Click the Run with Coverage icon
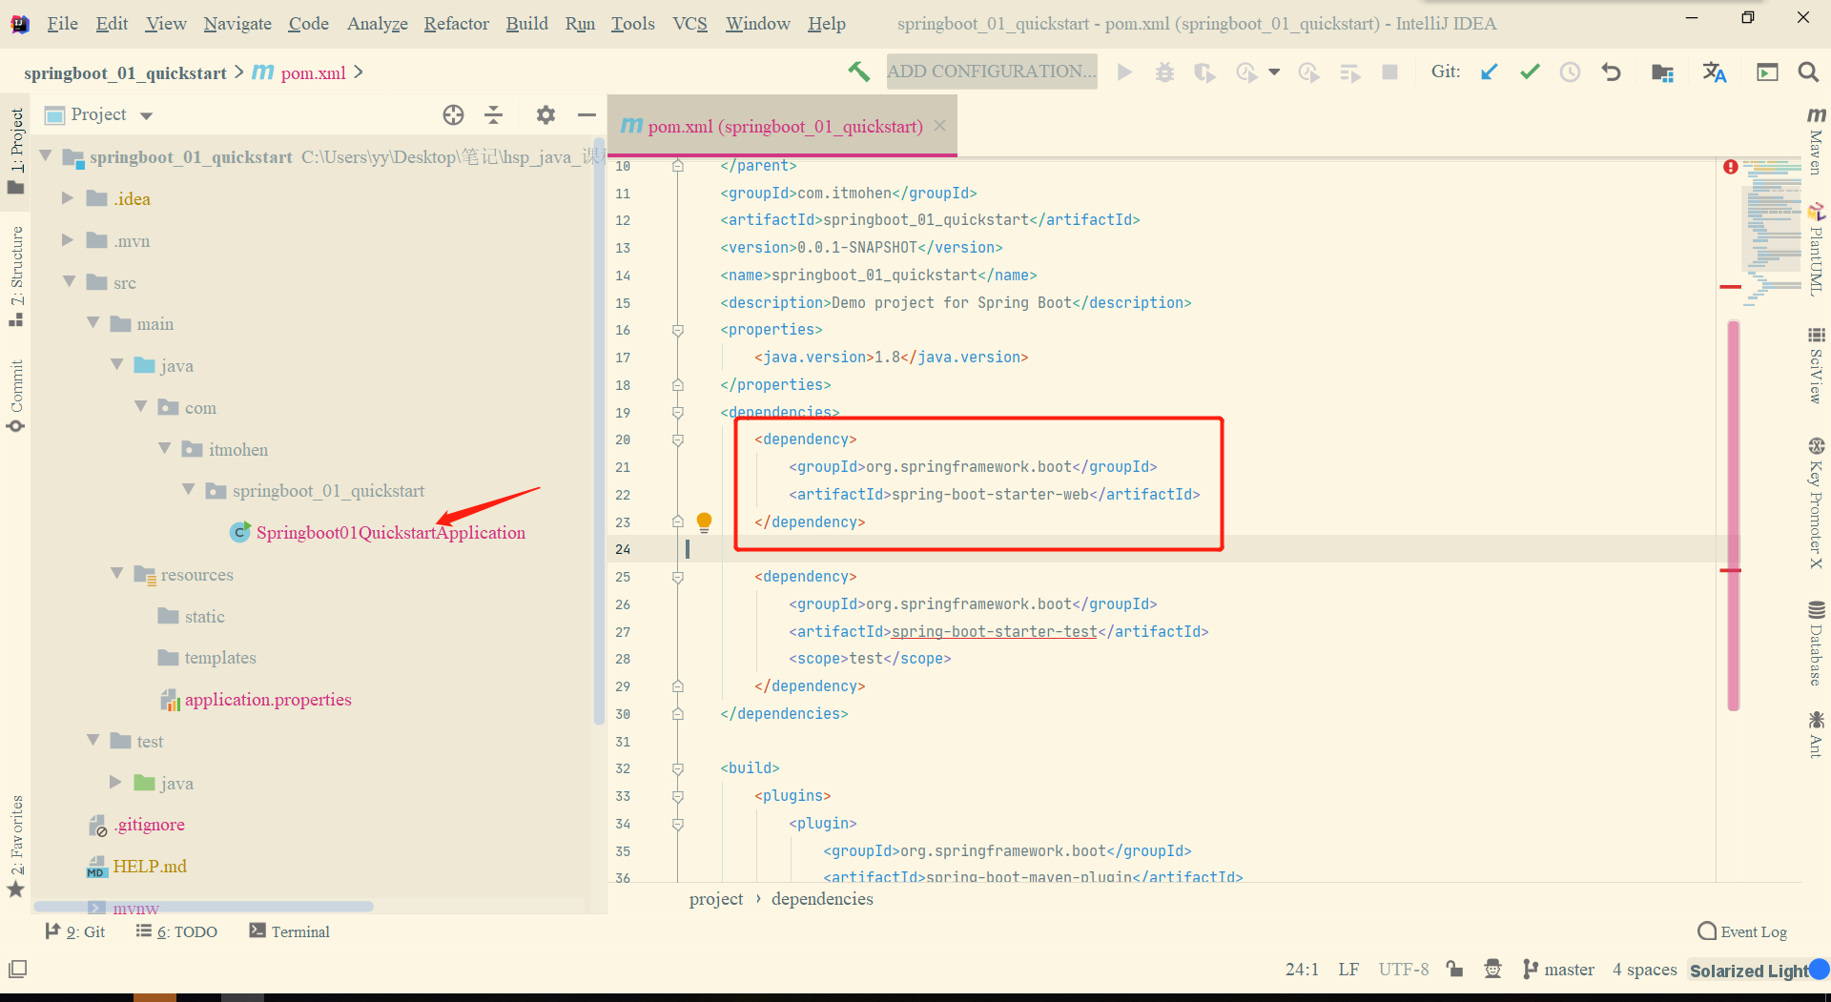The image size is (1831, 1002). click(1204, 72)
